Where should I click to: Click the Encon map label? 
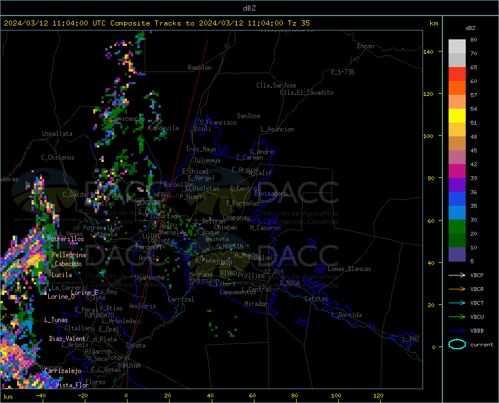tap(365, 46)
